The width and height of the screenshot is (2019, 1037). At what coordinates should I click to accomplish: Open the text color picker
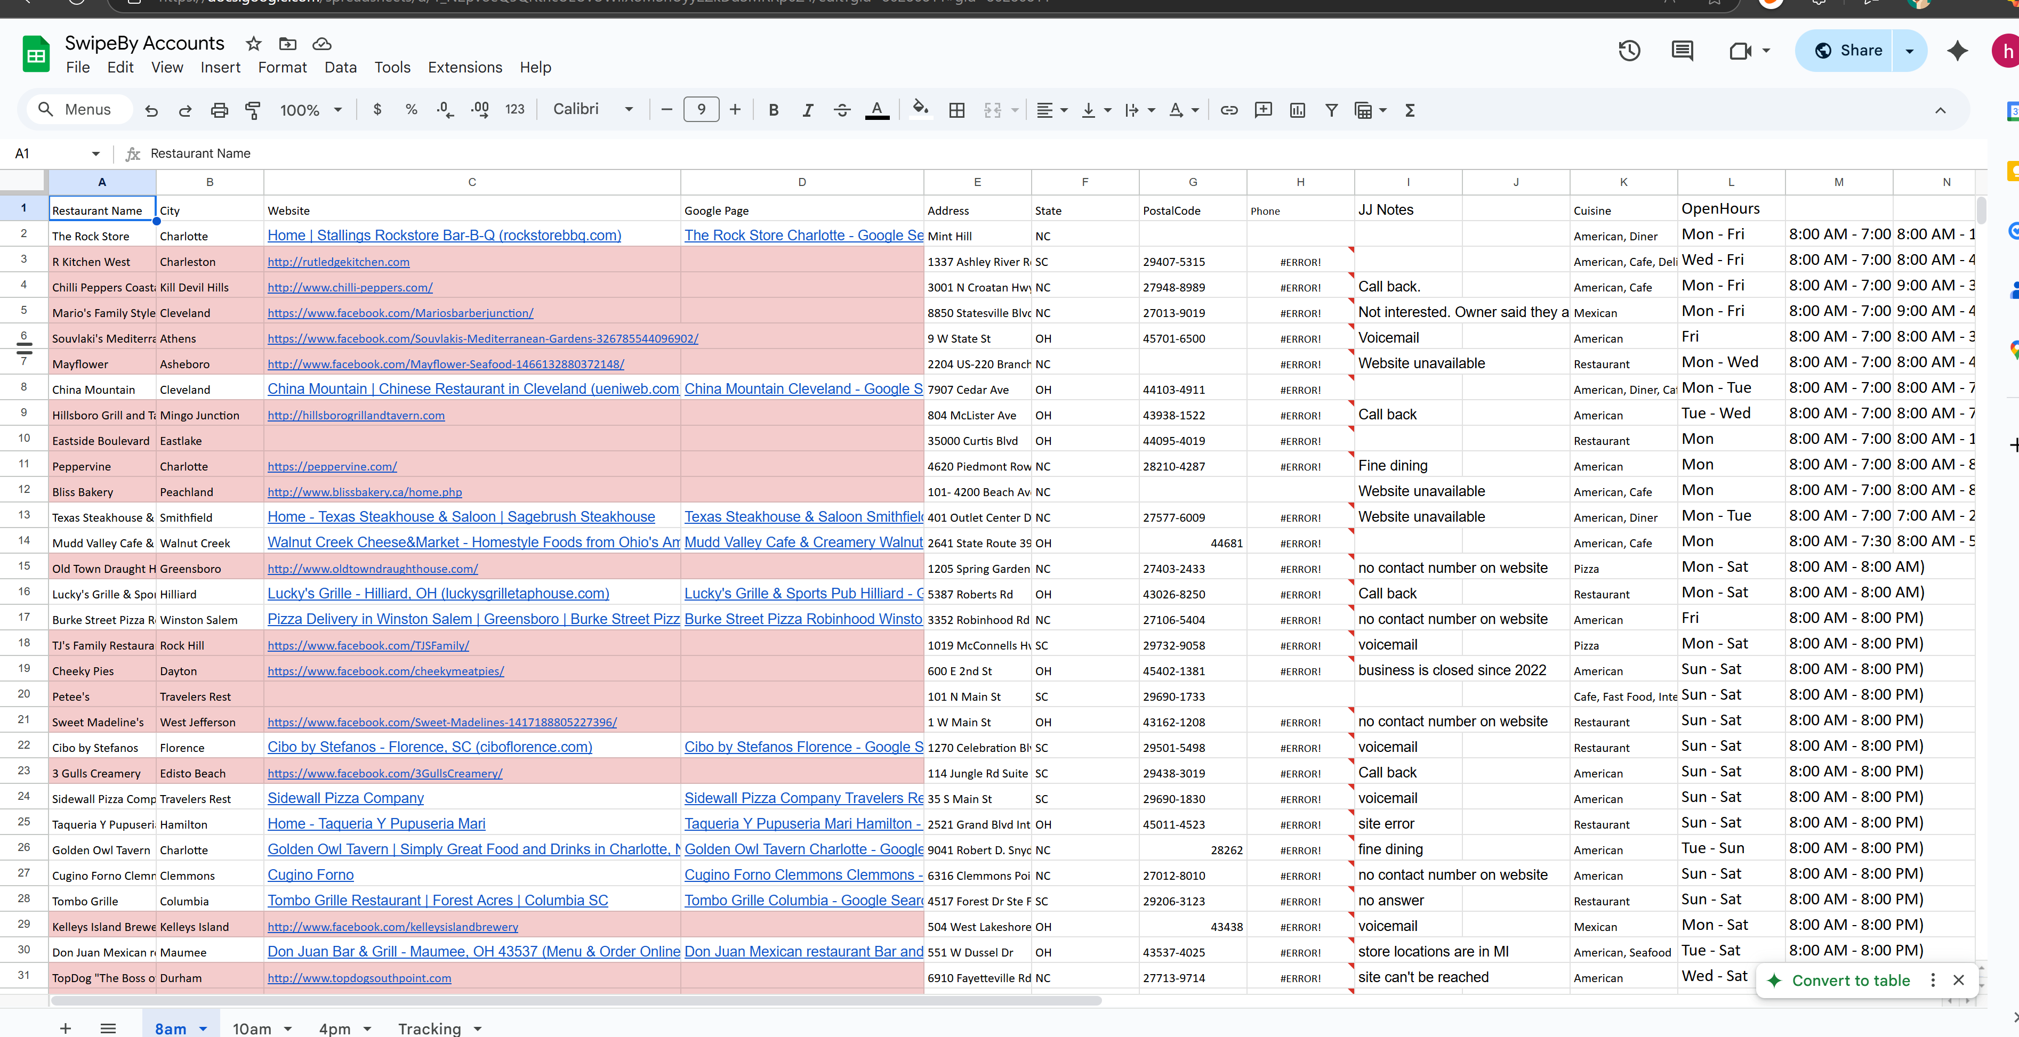pos(877,110)
